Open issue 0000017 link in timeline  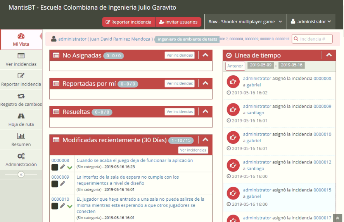coord(322,218)
